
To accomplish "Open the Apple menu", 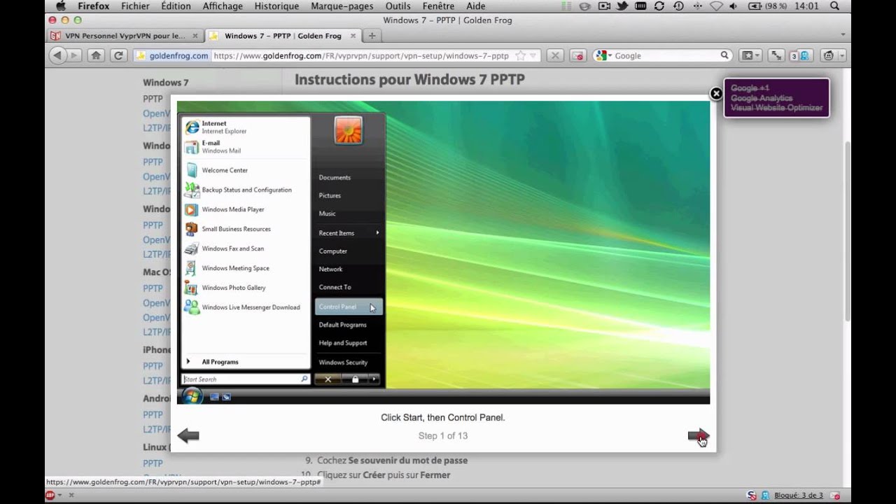I will (61, 6).
